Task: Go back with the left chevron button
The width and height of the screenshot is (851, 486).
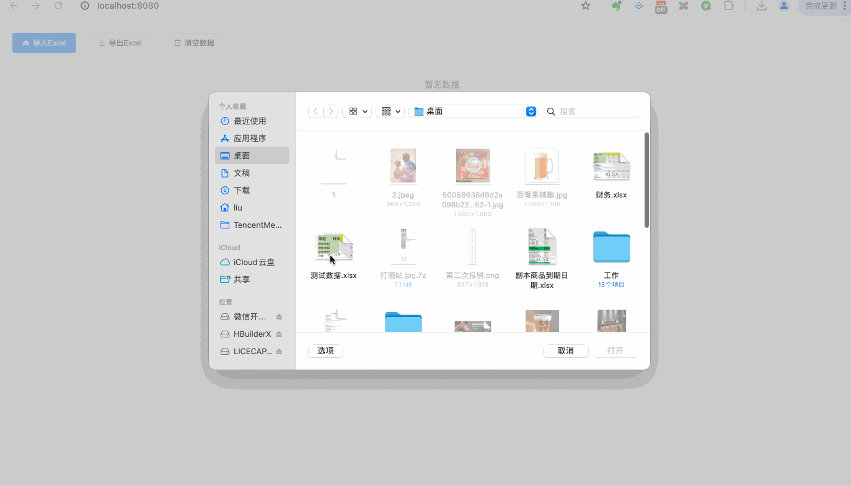Action: point(315,111)
